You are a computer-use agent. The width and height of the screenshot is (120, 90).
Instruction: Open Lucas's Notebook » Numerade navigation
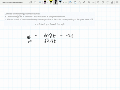(12, 2)
